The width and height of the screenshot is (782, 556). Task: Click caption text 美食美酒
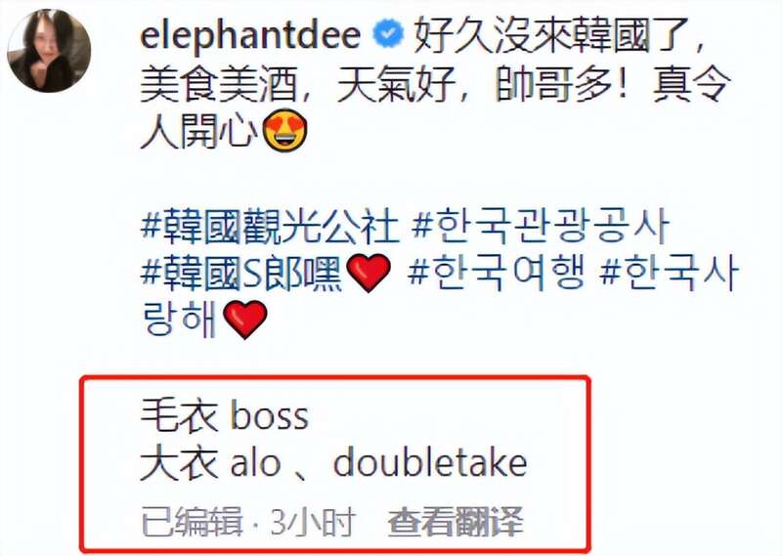(x=219, y=83)
